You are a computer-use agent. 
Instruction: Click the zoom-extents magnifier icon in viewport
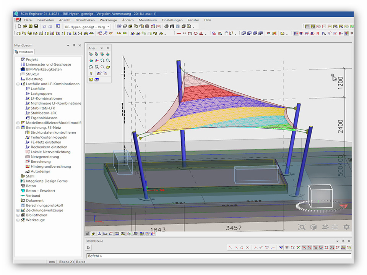(302, 227)
